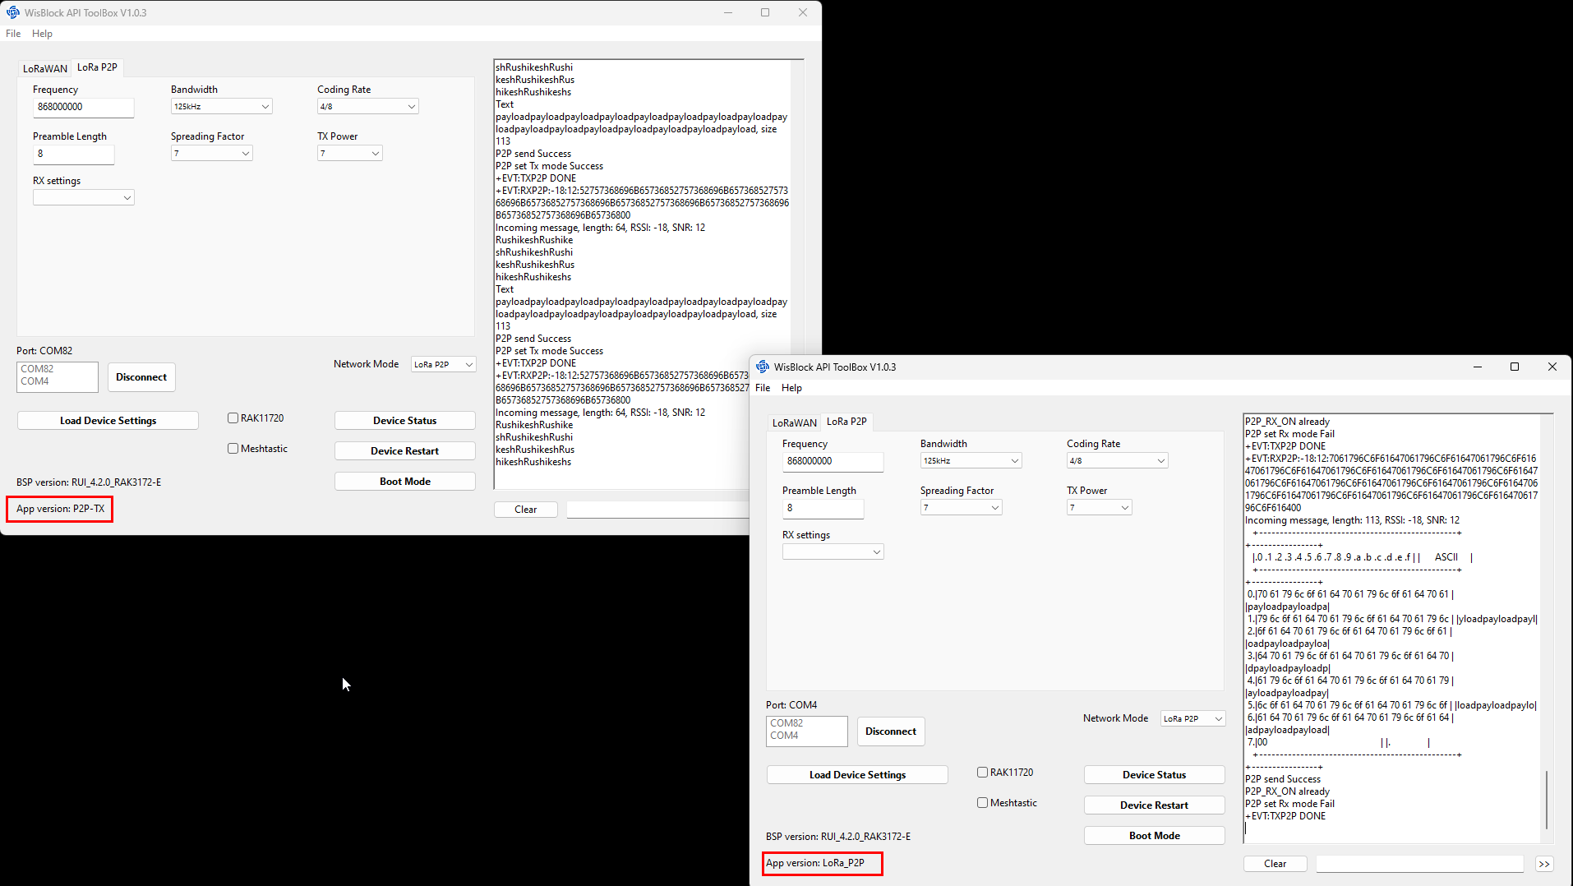Expand RX settings dropdown in front window
Image resolution: width=1573 pixels, height=886 pixels.
click(x=833, y=552)
